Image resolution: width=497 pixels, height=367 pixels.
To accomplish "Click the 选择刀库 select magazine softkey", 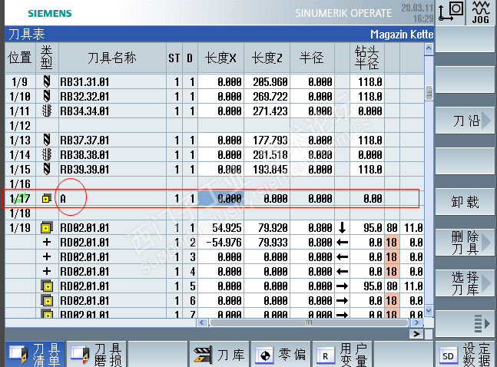I will click(465, 283).
